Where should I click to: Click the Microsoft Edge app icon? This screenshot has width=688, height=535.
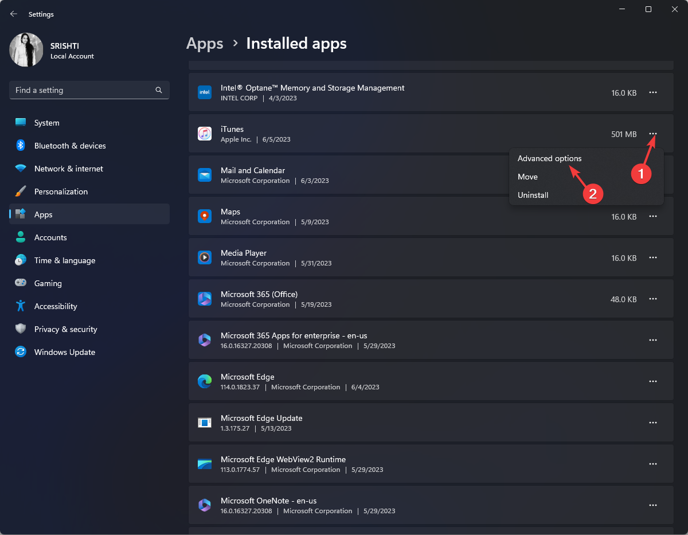(205, 381)
